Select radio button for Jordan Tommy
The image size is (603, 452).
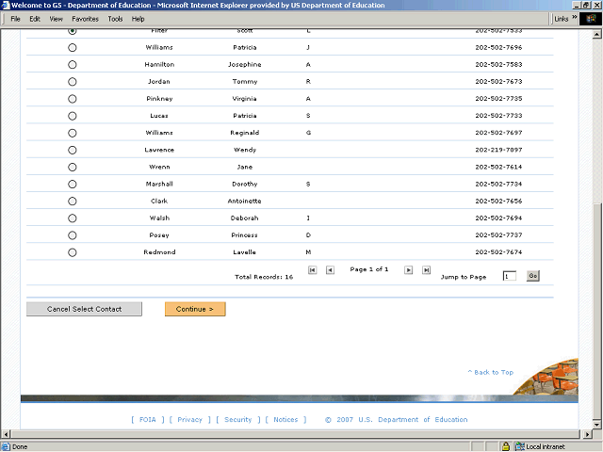[73, 82]
